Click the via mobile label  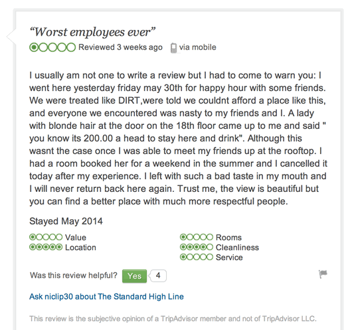pyautogui.click(x=197, y=47)
